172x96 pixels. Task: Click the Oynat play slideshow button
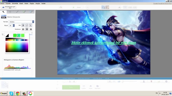coord(78,7)
